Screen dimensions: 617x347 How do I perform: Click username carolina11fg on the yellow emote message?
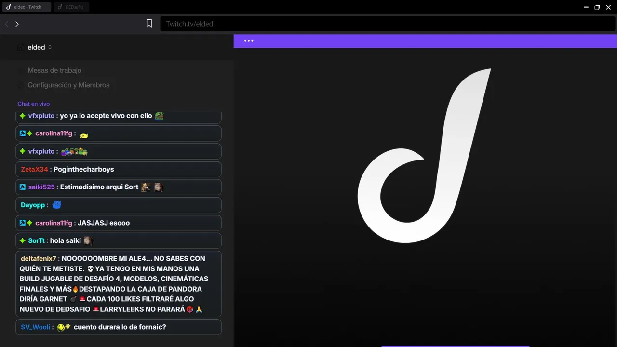tap(54, 133)
